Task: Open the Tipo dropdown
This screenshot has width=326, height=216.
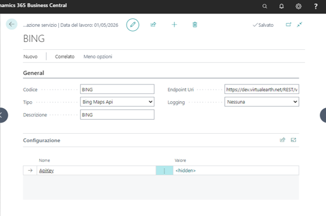Action: [117, 102]
